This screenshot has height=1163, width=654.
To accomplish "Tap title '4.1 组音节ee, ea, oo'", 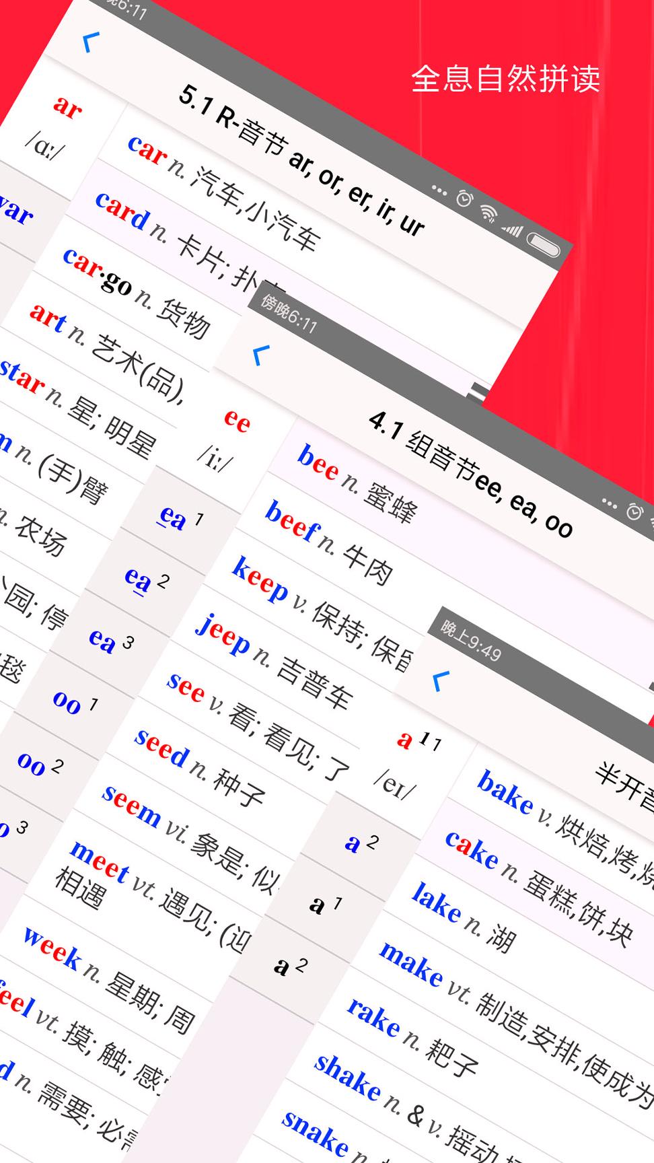I will (x=471, y=475).
